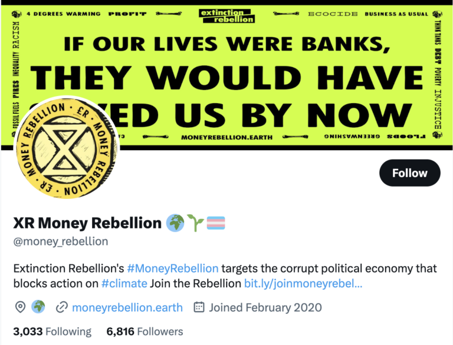View the 3,033 Following list
This screenshot has height=345, width=453.
(x=52, y=331)
